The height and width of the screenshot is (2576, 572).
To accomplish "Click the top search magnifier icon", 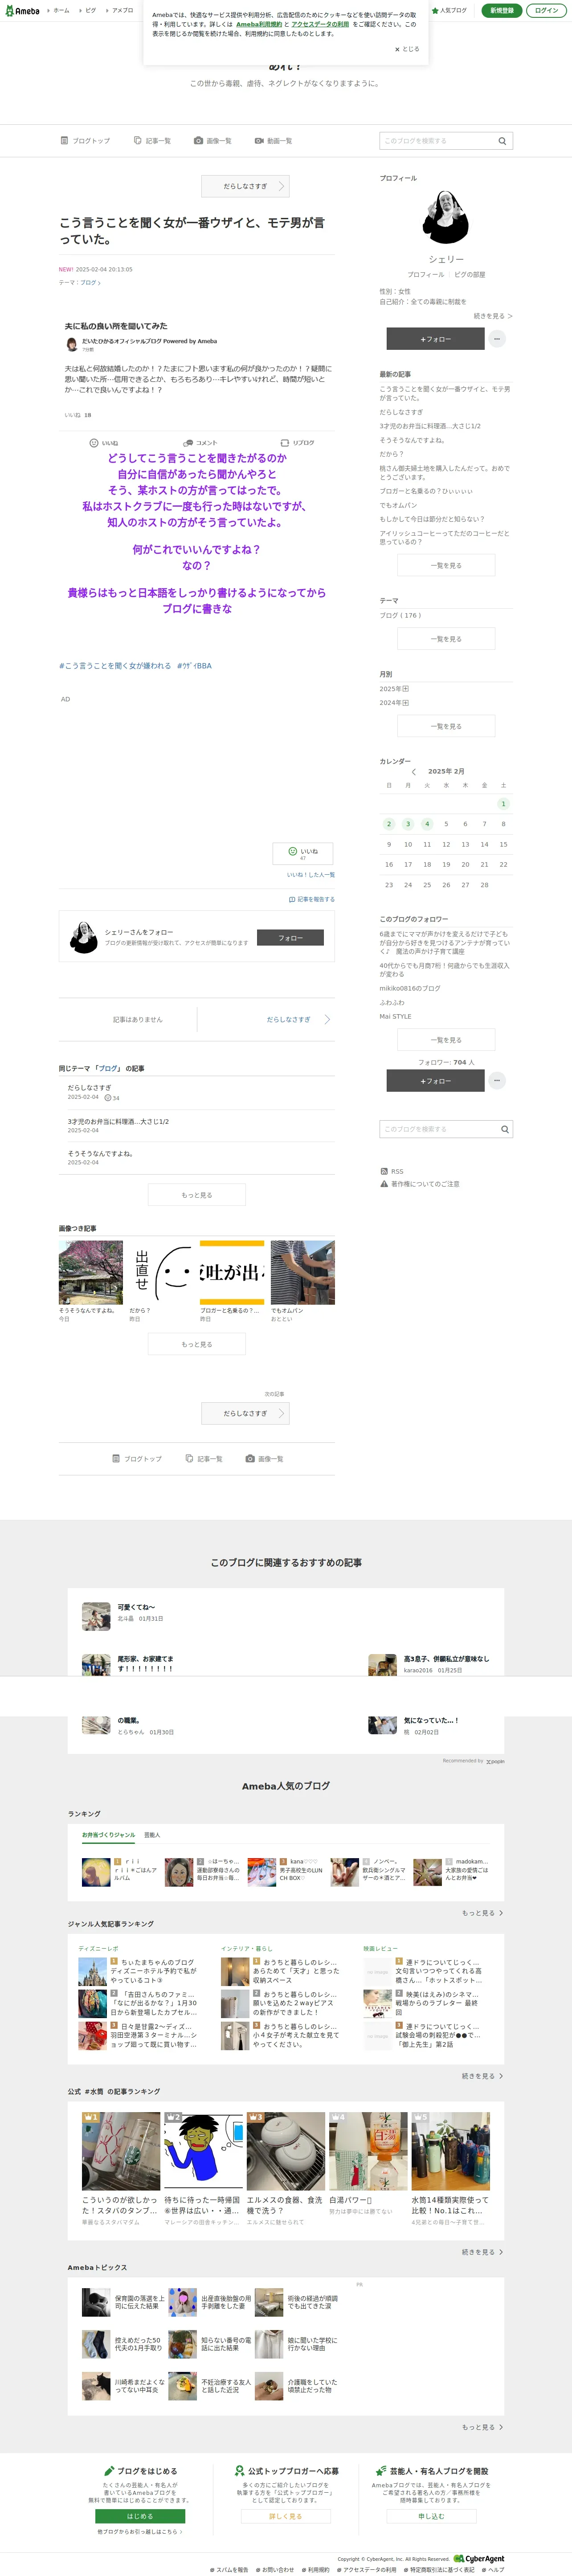I will click(x=503, y=141).
